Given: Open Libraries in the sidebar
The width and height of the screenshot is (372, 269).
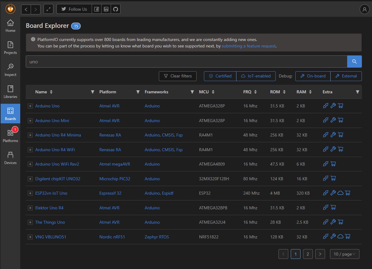Looking at the screenshot, I should [10, 92].
